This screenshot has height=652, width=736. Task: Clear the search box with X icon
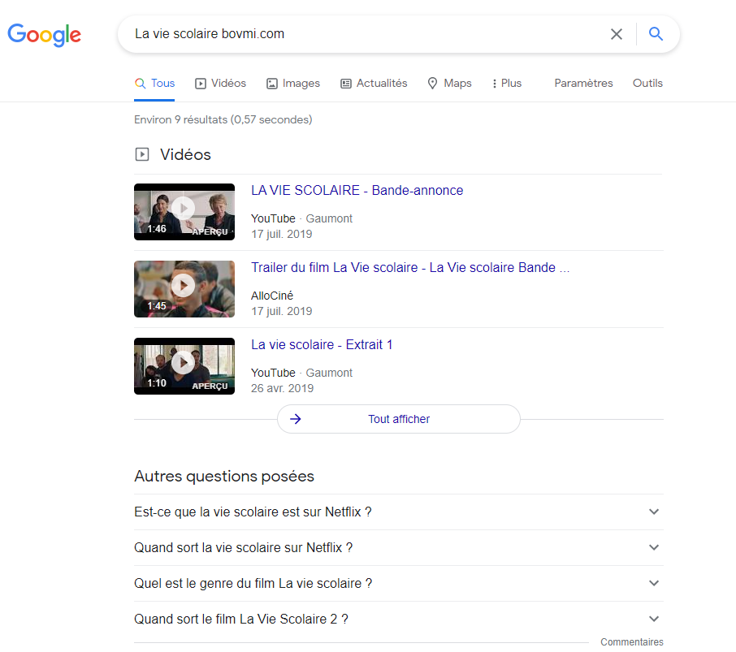pyautogui.click(x=617, y=34)
